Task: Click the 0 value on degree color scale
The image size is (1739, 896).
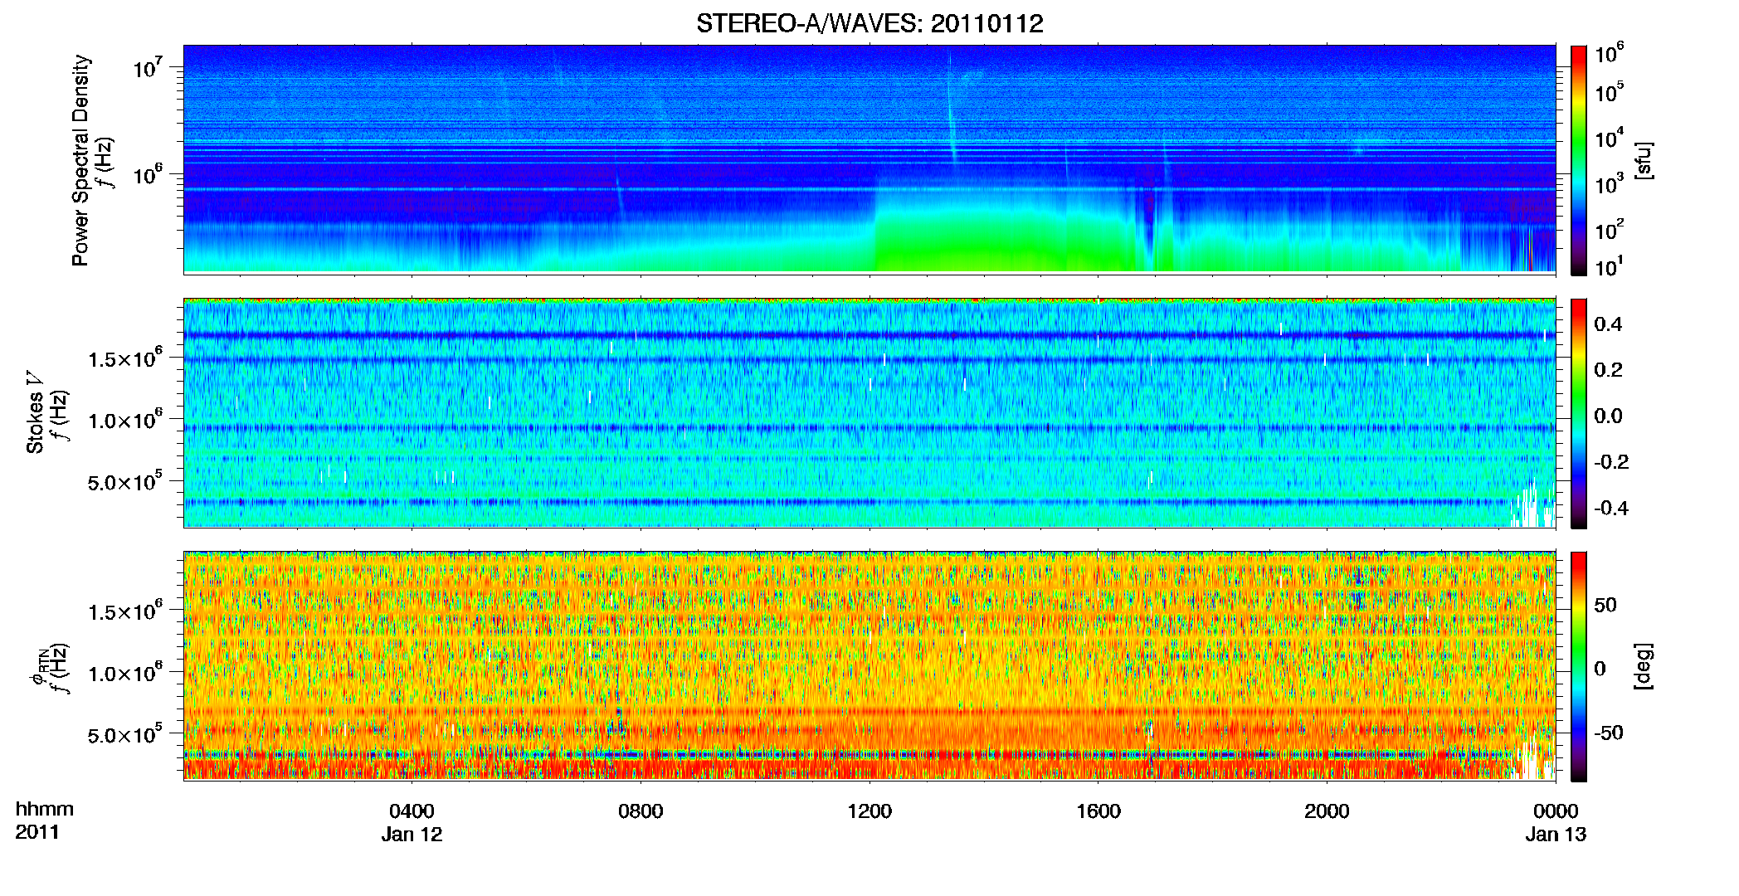Action: coord(1600,669)
